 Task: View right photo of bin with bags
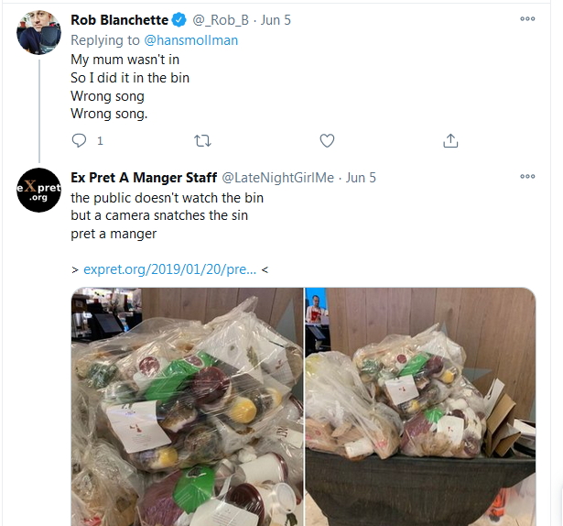coord(420,406)
